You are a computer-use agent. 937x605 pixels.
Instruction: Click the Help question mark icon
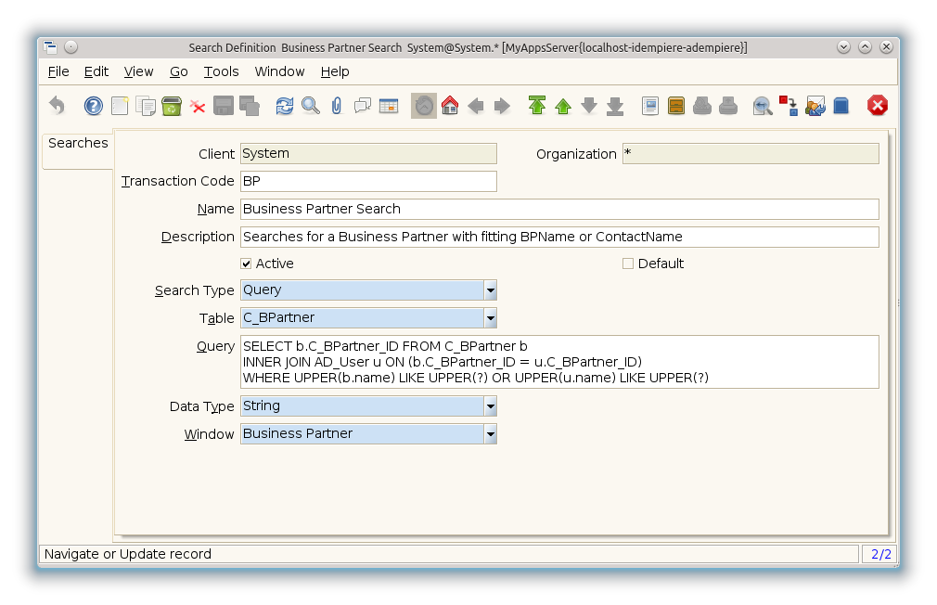pyautogui.click(x=93, y=106)
